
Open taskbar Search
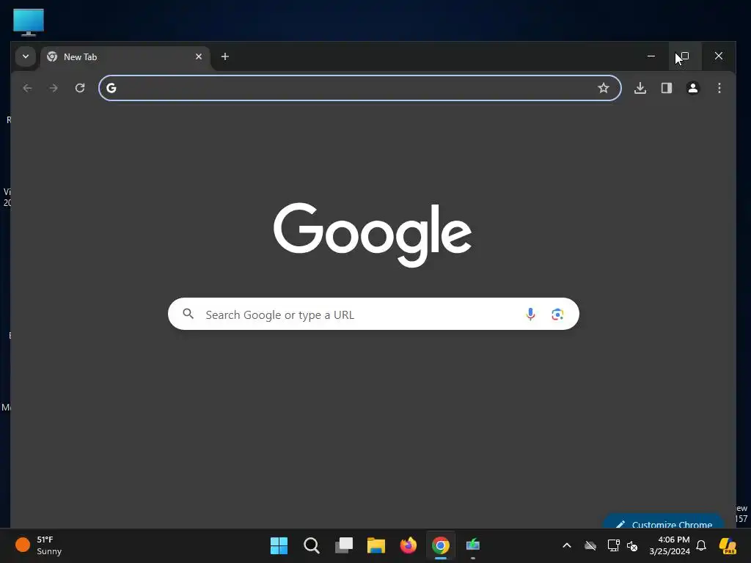click(311, 545)
